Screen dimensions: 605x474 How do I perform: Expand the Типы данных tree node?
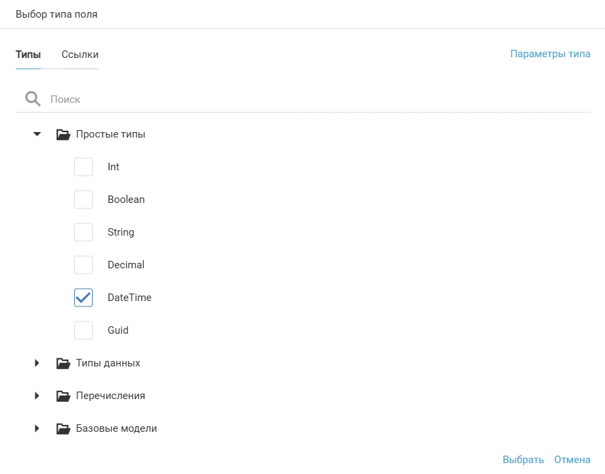pyautogui.click(x=37, y=364)
